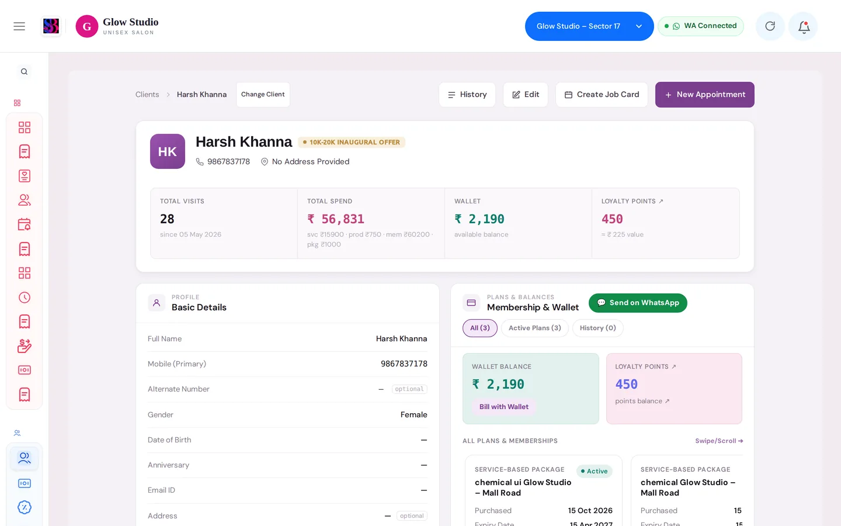Open the hand with dollar payment icon
841x526 pixels.
coord(25,346)
